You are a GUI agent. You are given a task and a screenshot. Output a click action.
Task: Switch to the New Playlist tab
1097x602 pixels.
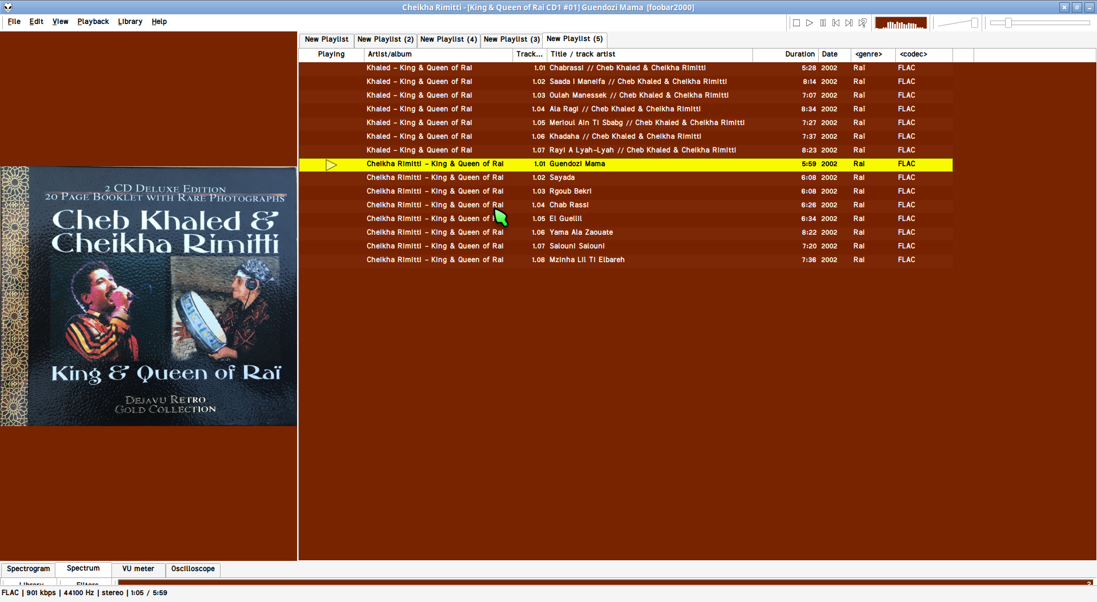[326, 39]
